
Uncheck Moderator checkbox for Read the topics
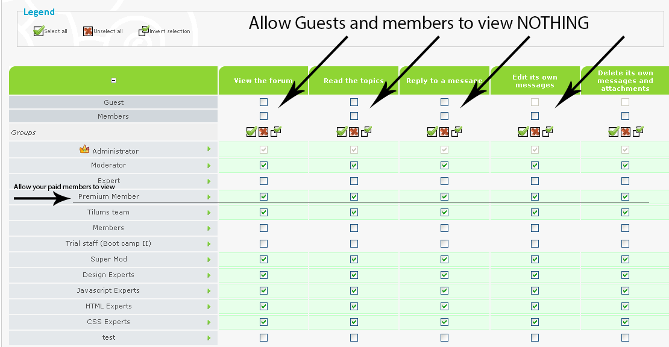point(354,166)
